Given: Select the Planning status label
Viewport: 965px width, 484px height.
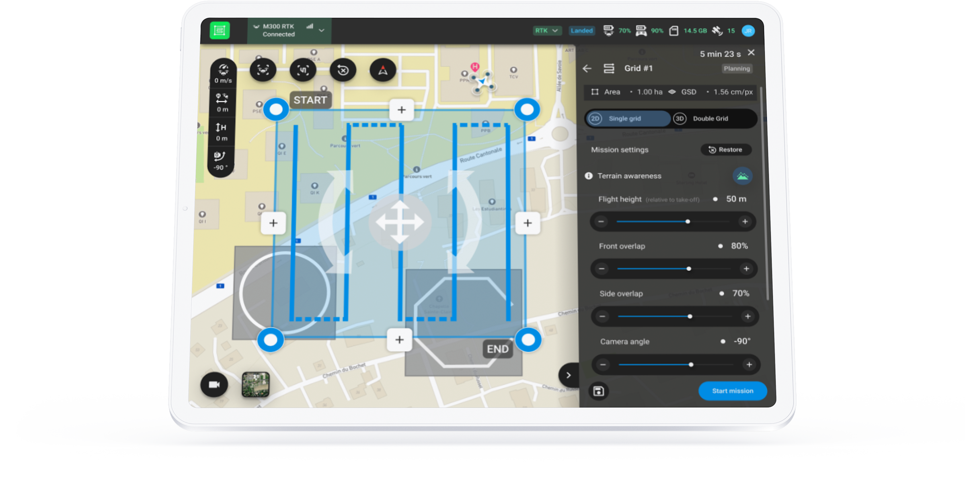Looking at the screenshot, I should coord(737,68).
